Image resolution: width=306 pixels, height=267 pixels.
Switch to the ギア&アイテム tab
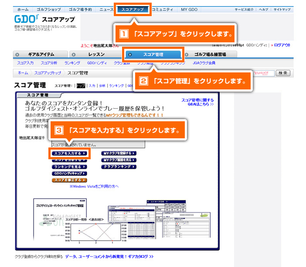(x=41, y=55)
